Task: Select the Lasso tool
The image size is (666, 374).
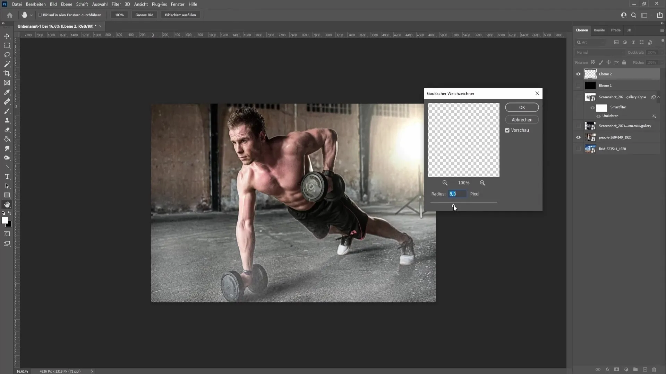Action: coord(7,54)
